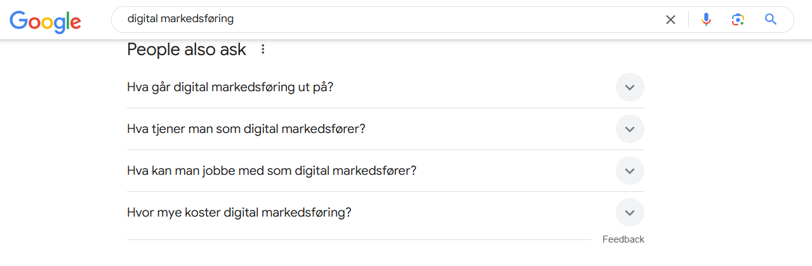
Task: Expand chevron for "Hva kan man jobbe med" question
Action: 630,171
